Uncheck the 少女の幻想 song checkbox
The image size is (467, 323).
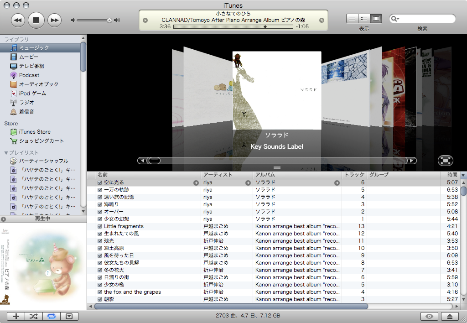tap(100, 219)
